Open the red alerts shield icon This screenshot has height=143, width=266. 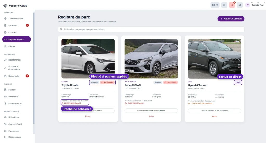(232, 5)
